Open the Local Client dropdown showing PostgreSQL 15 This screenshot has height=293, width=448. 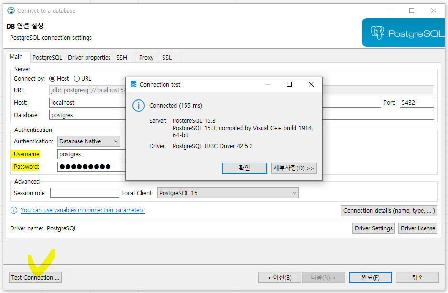[228, 193]
